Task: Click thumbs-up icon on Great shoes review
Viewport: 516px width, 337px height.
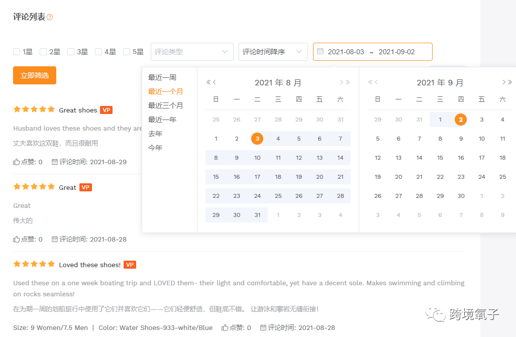Action: point(17,162)
